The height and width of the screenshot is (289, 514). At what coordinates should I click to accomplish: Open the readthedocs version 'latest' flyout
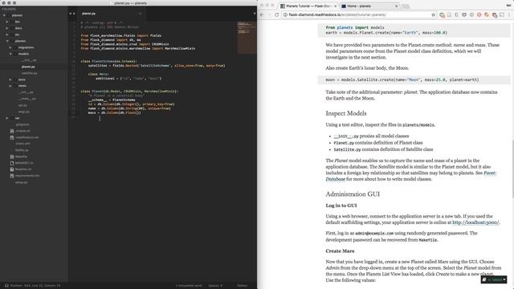pyautogui.click(x=494, y=279)
